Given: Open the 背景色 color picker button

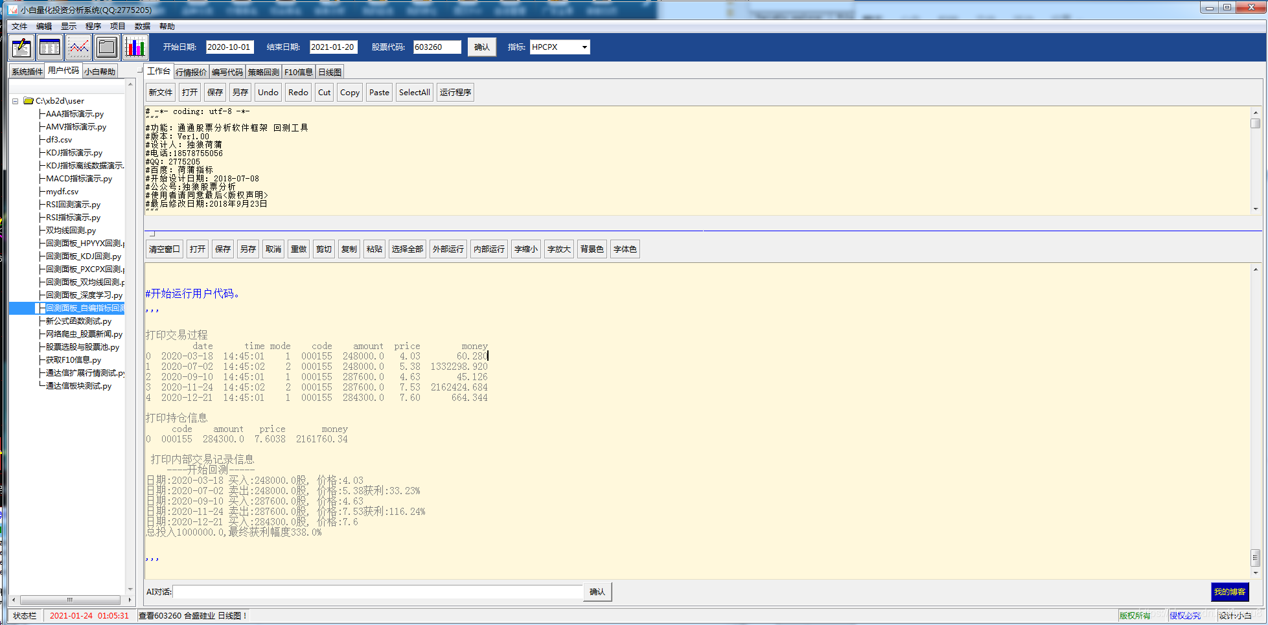Looking at the screenshot, I should tap(592, 249).
